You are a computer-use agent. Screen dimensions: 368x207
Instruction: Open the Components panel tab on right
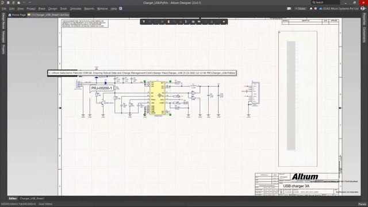point(365,34)
